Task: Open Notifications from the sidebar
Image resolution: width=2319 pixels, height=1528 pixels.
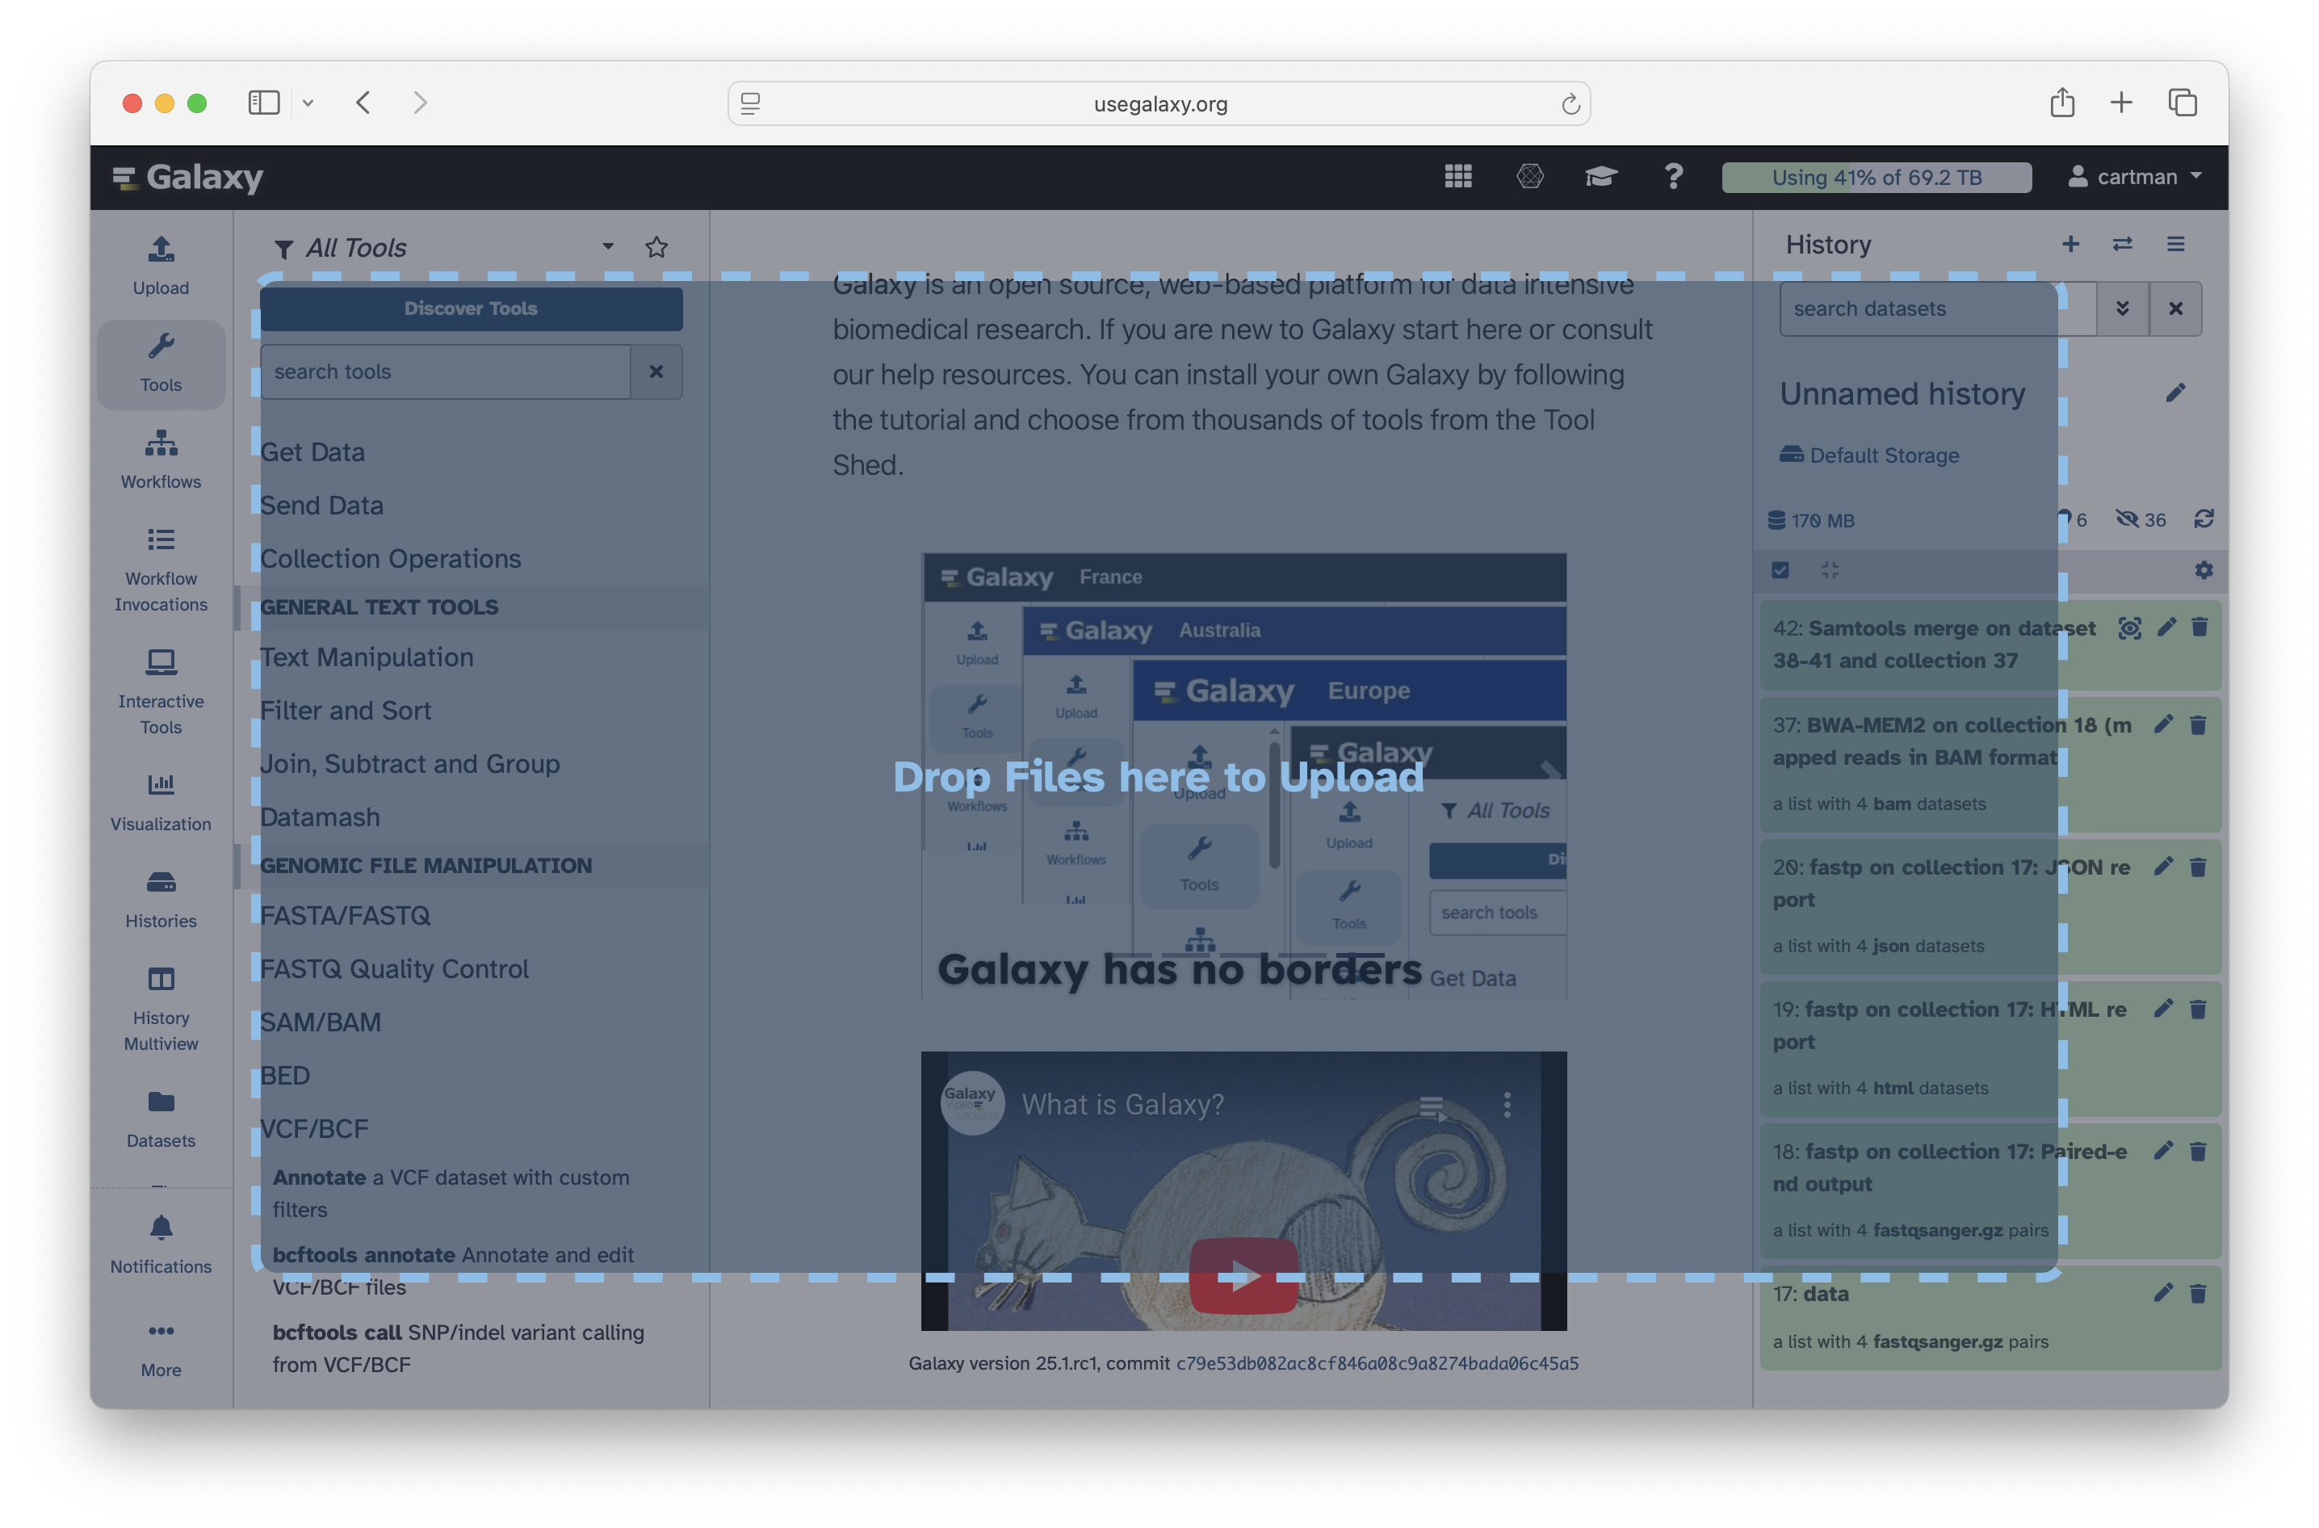Action: (161, 1245)
